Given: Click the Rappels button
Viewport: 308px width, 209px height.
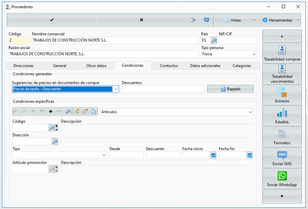Looking at the screenshot, I should coord(230,89).
